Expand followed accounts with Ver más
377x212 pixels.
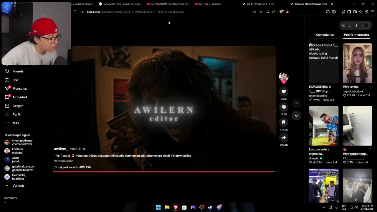pyautogui.click(x=18, y=185)
